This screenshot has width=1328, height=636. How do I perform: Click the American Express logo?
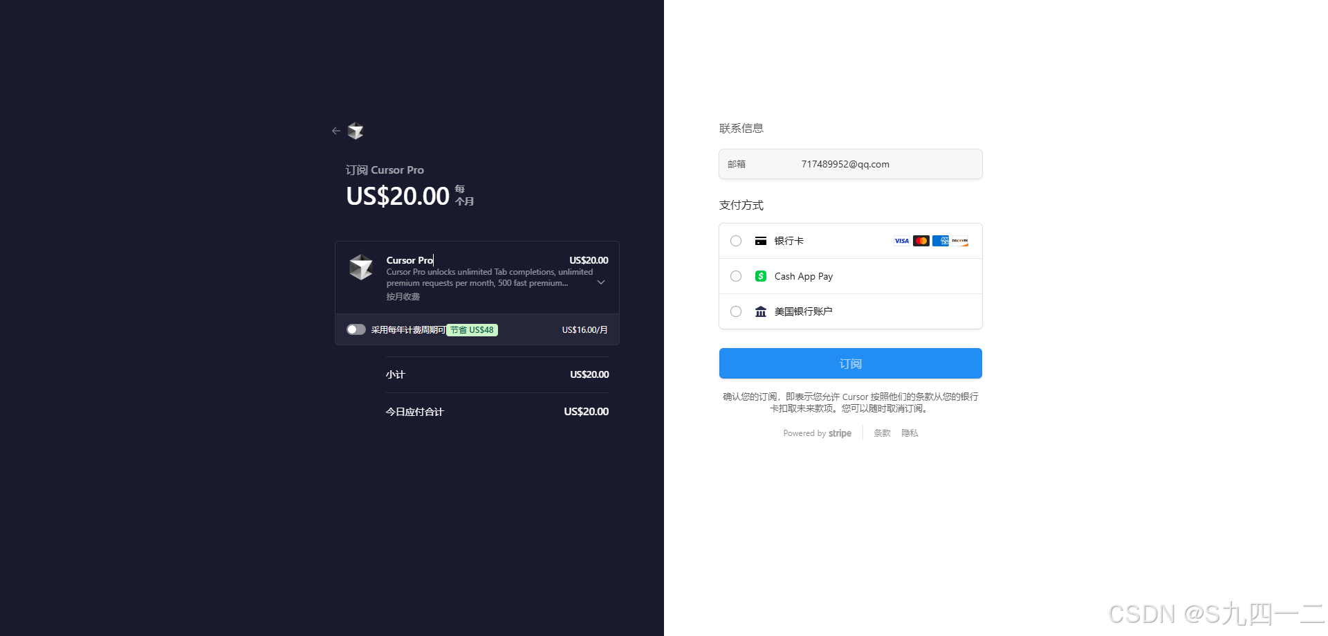pos(941,241)
